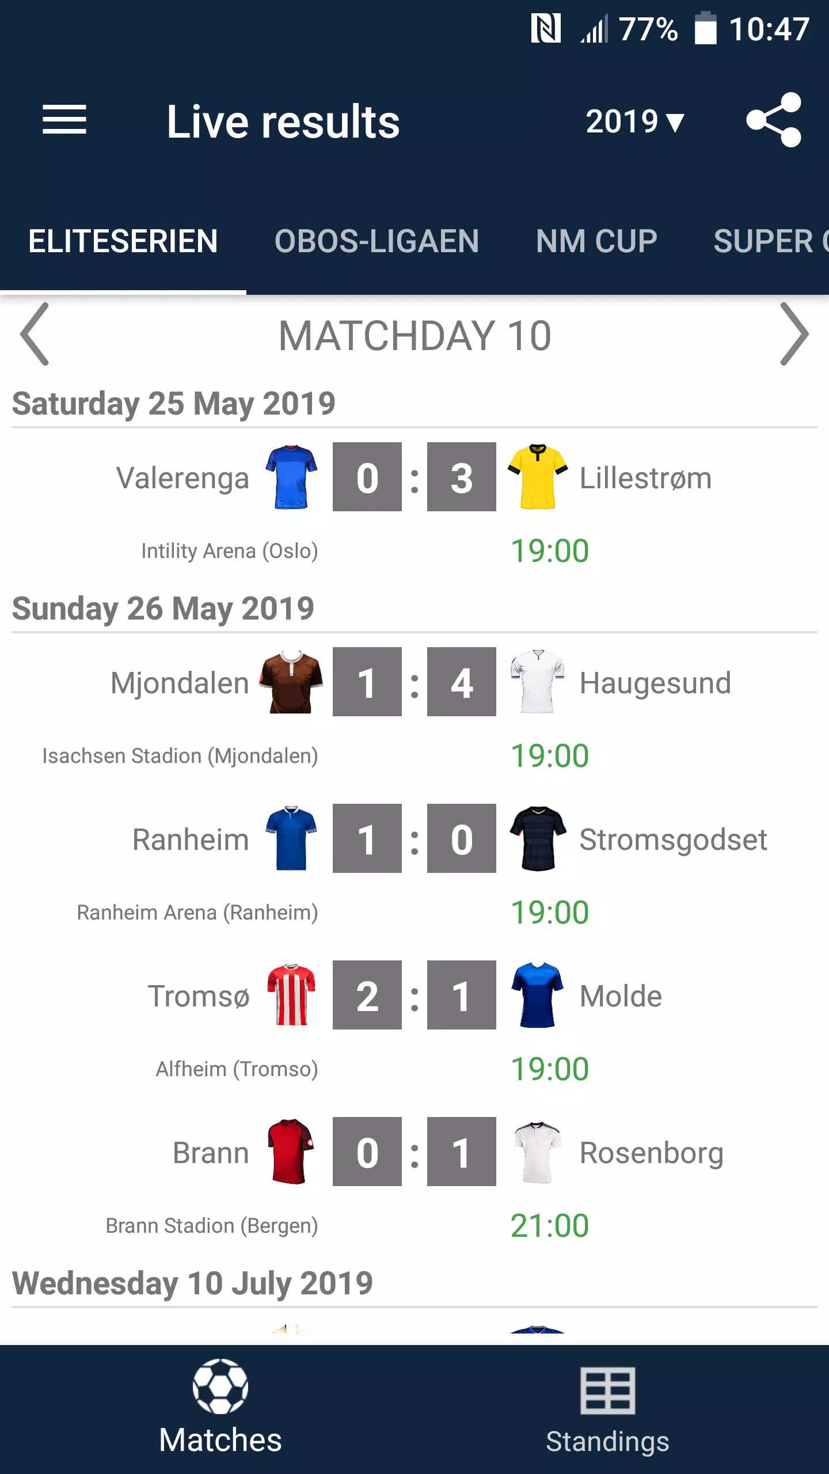Tap Valerenga's blue jersey icon
The width and height of the screenshot is (829, 1474).
tap(291, 477)
